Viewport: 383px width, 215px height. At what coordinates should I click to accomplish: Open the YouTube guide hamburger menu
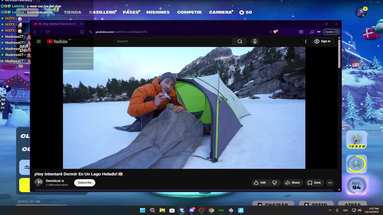click(39, 42)
